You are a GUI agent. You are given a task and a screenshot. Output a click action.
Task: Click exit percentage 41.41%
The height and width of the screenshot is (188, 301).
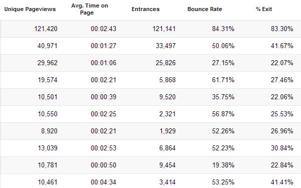282,182
